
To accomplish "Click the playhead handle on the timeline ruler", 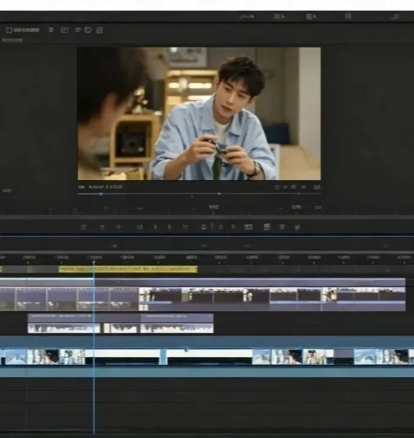I will (94, 262).
